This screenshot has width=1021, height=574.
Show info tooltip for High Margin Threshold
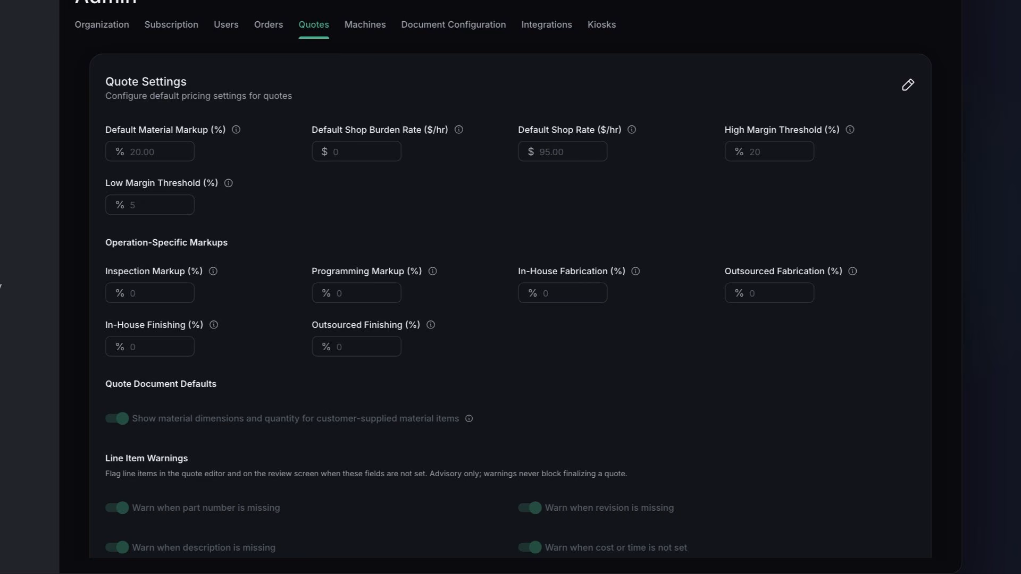pyautogui.click(x=850, y=130)
